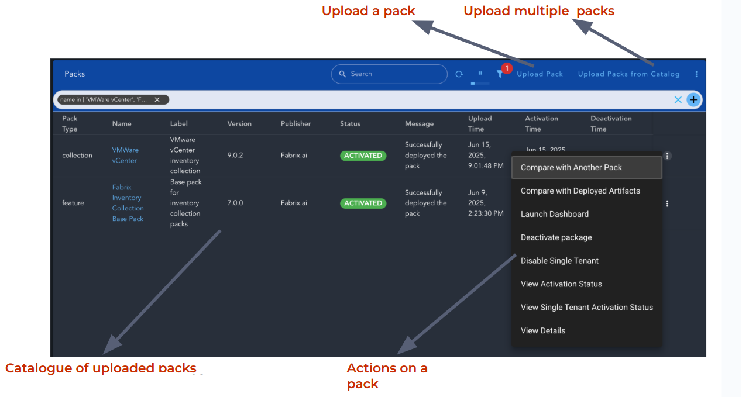Select Disable Single Tenant option

pos(559,261)
